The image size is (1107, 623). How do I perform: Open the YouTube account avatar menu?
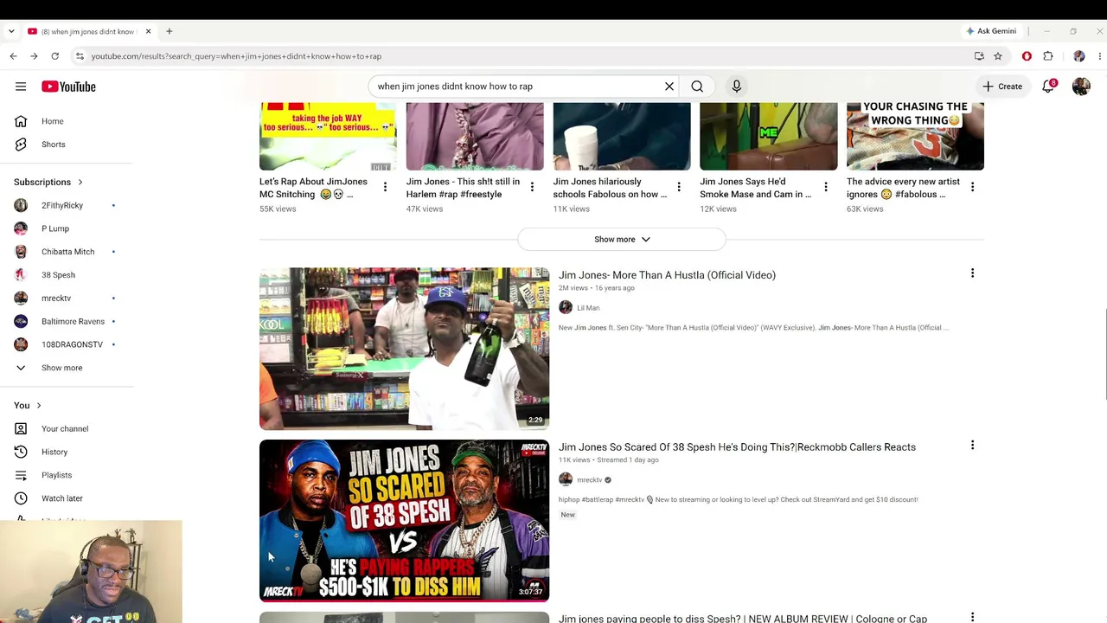tap(1081, 87)
